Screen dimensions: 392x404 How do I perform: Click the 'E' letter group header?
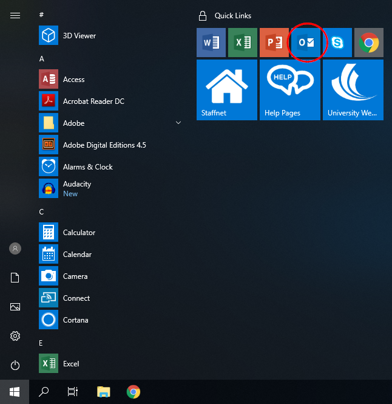[x=41, y=343]
